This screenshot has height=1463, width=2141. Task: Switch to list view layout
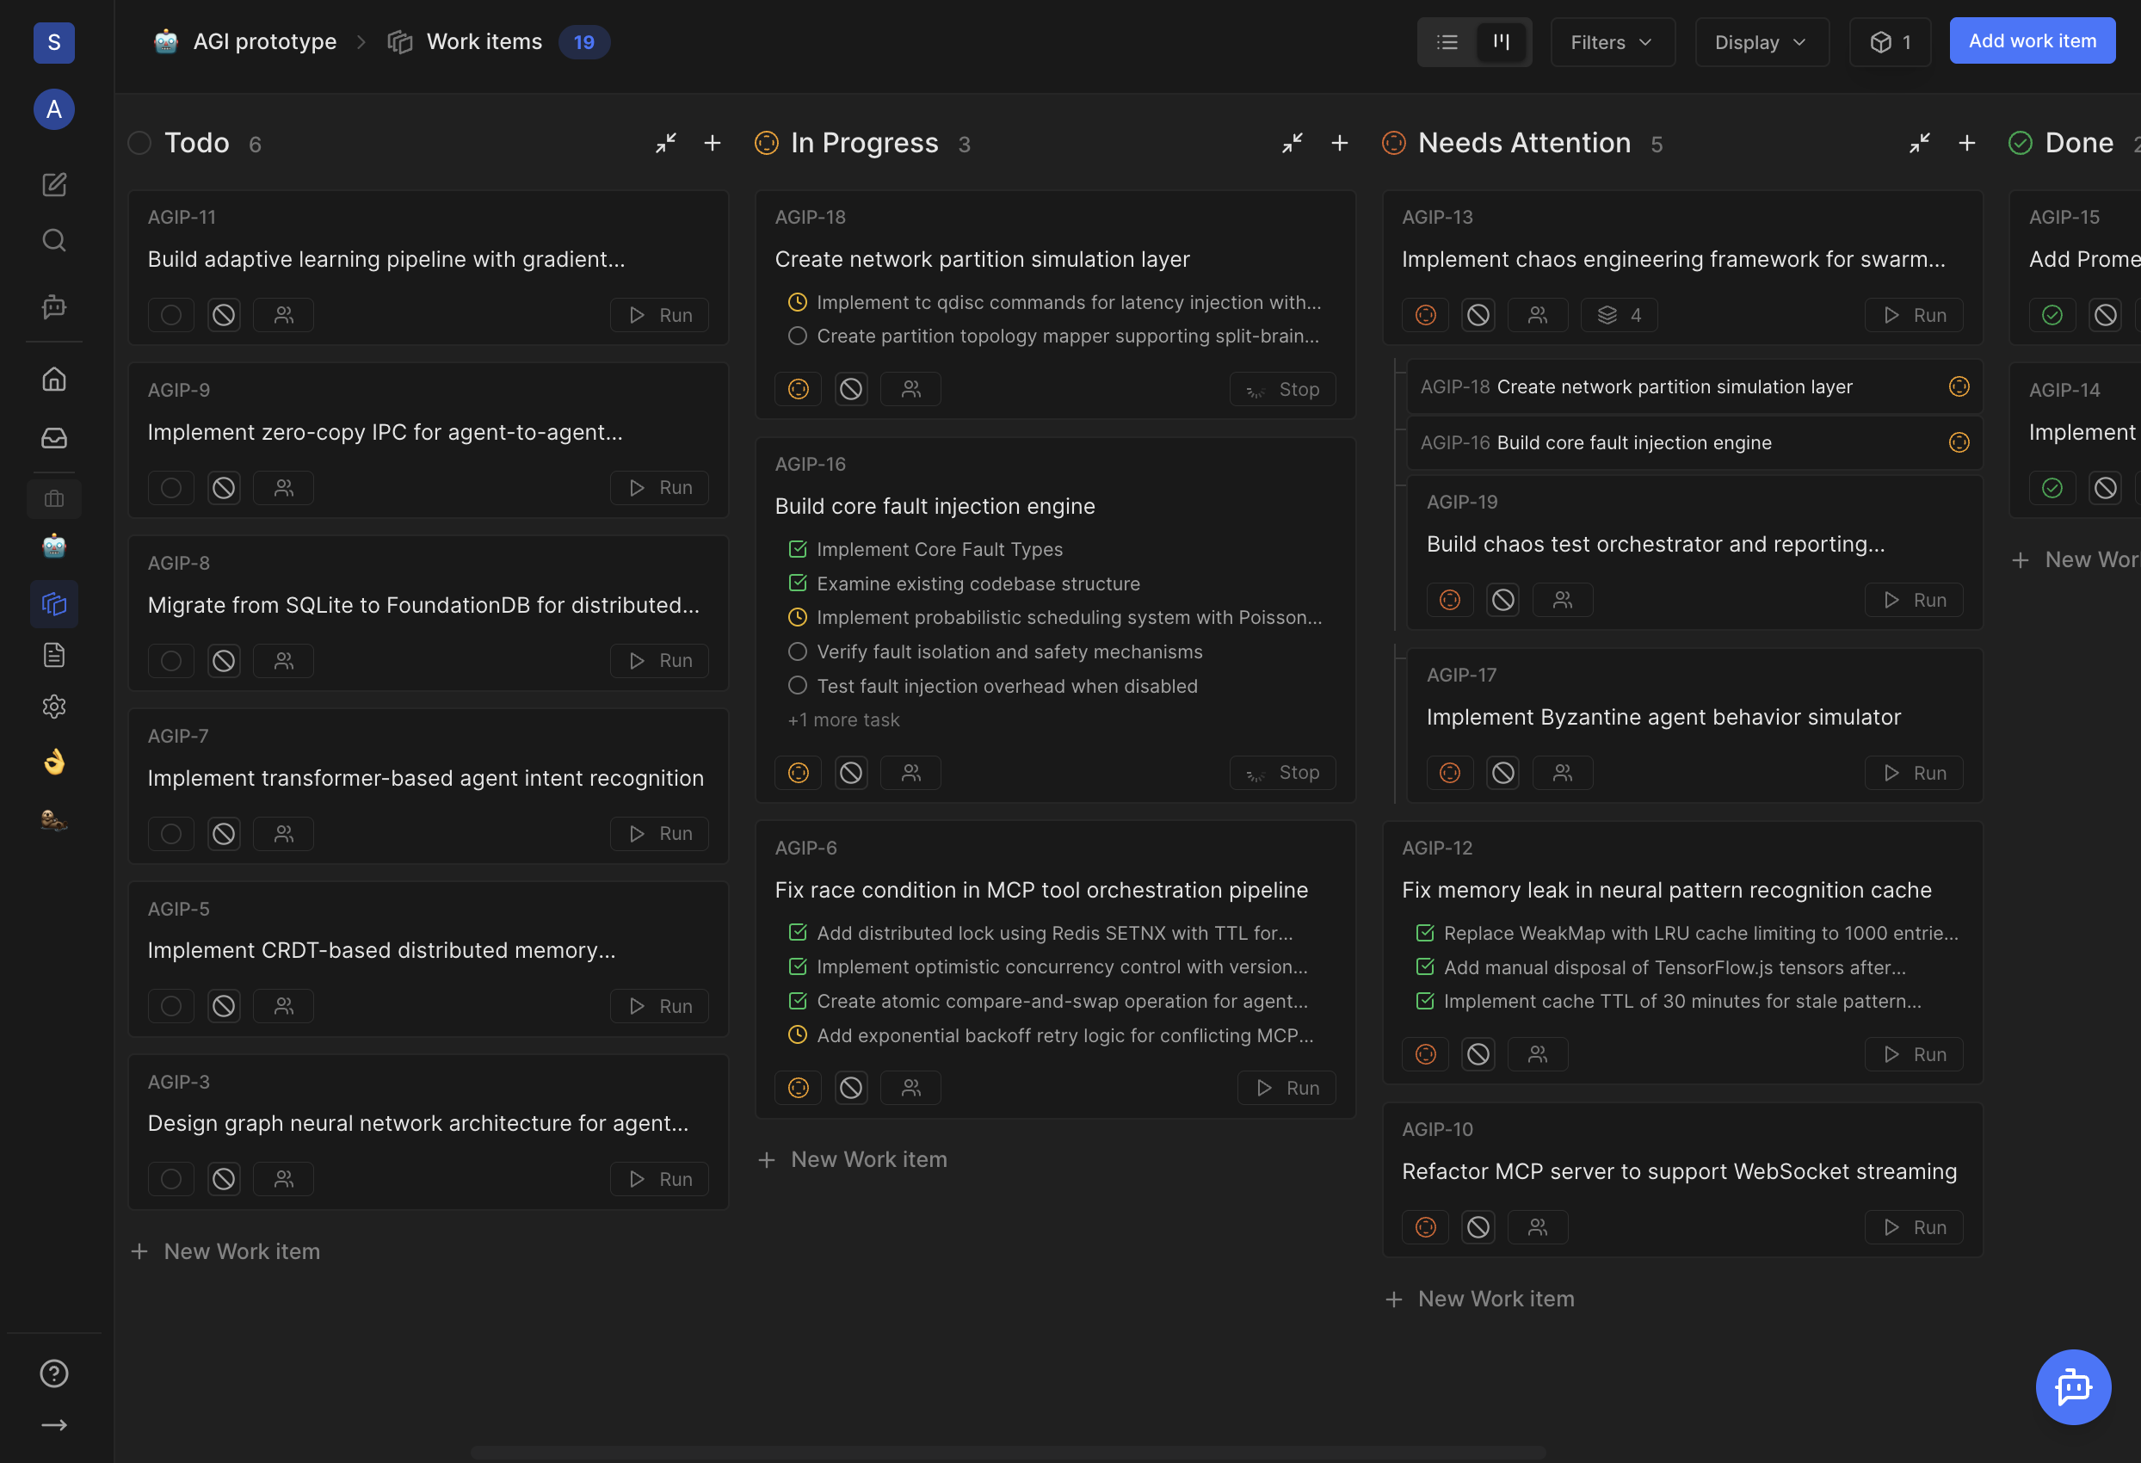[x=1447, y=42]
